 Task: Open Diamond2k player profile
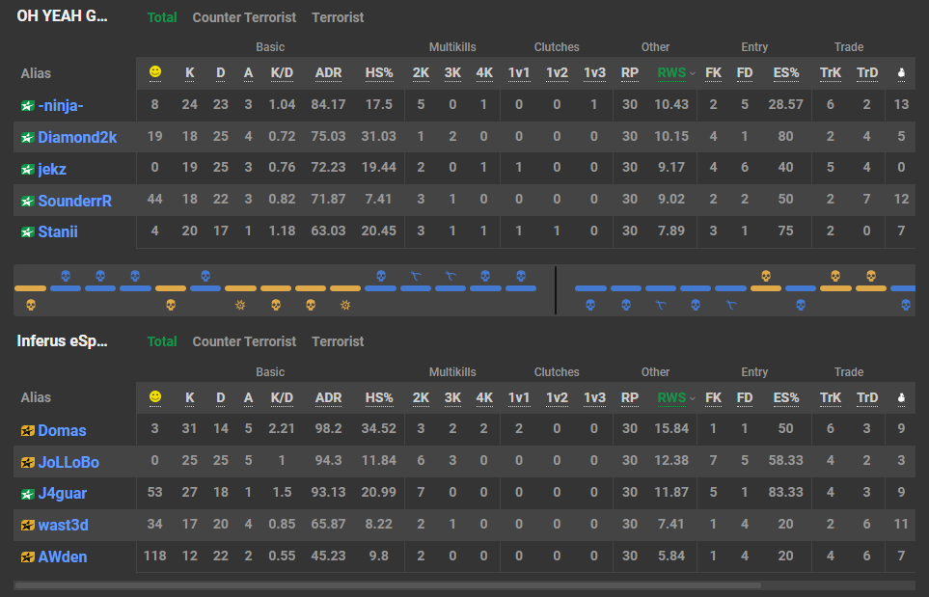point(77,138)
